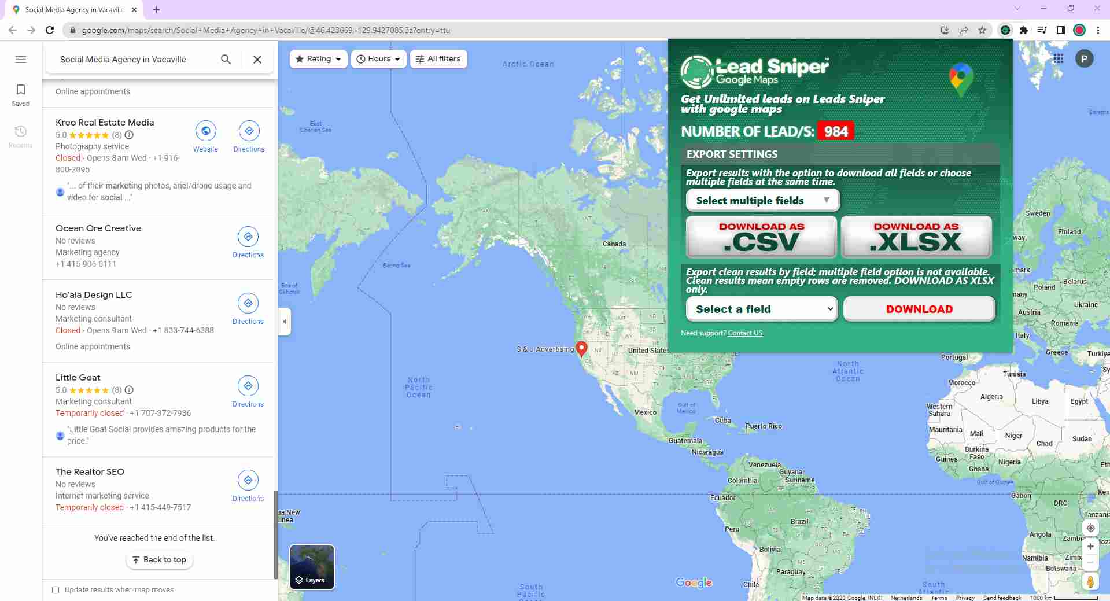The height and width of the screenshot is (601, 1110).
Task: Select the Street View pegman
Action: pos(1090,581)
